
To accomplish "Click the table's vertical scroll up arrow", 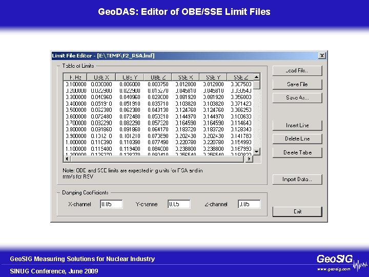I will 257,77.
